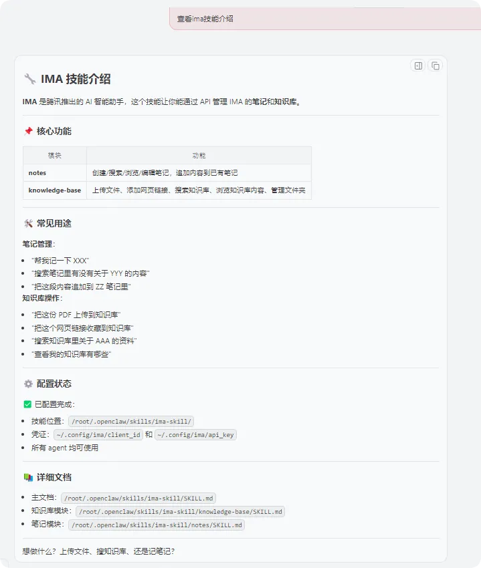
Task: Click the 上传文件、添加网页链接 description cell
Action: point(199,190)
